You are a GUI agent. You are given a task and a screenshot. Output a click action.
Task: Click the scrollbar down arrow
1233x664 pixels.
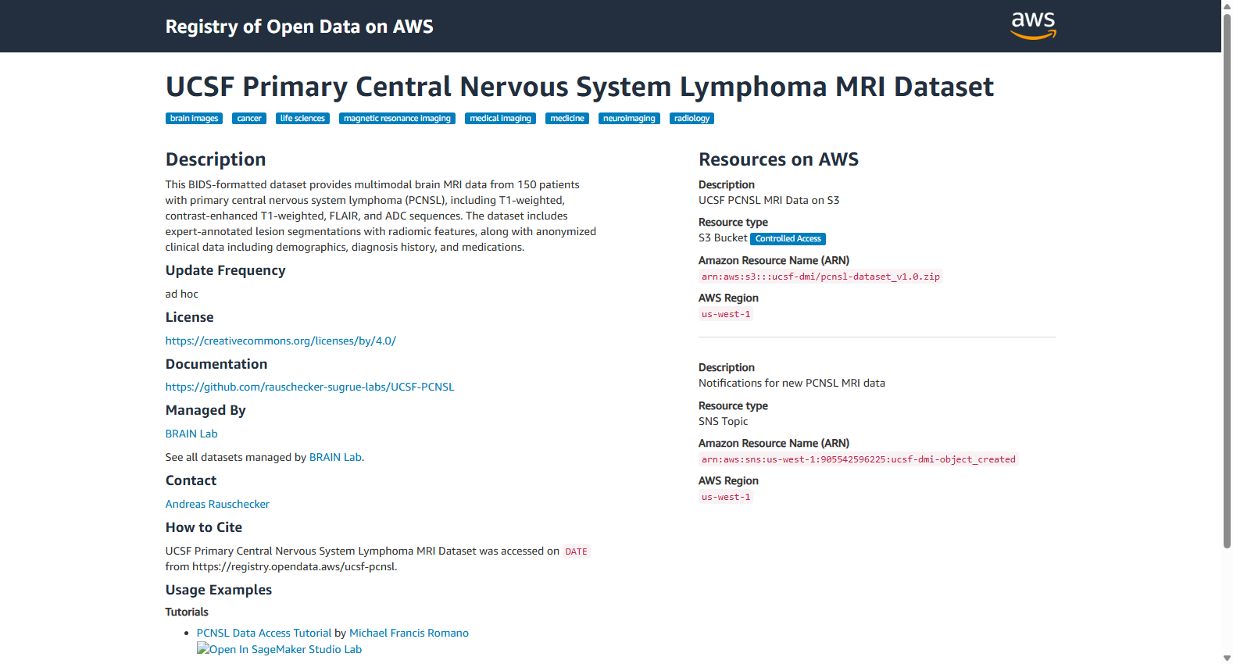[x=1227, y=658]
